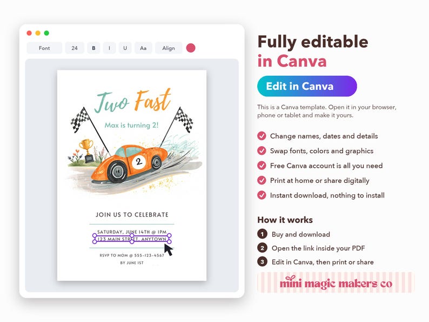
Task: Click the yellow minimize window dot
Action: tap(38, 33)
